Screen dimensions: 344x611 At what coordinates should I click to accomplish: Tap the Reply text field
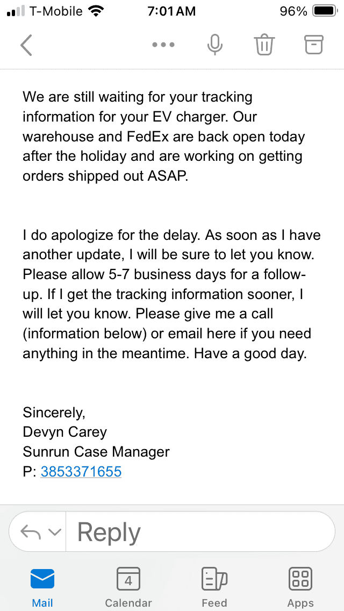199,532
